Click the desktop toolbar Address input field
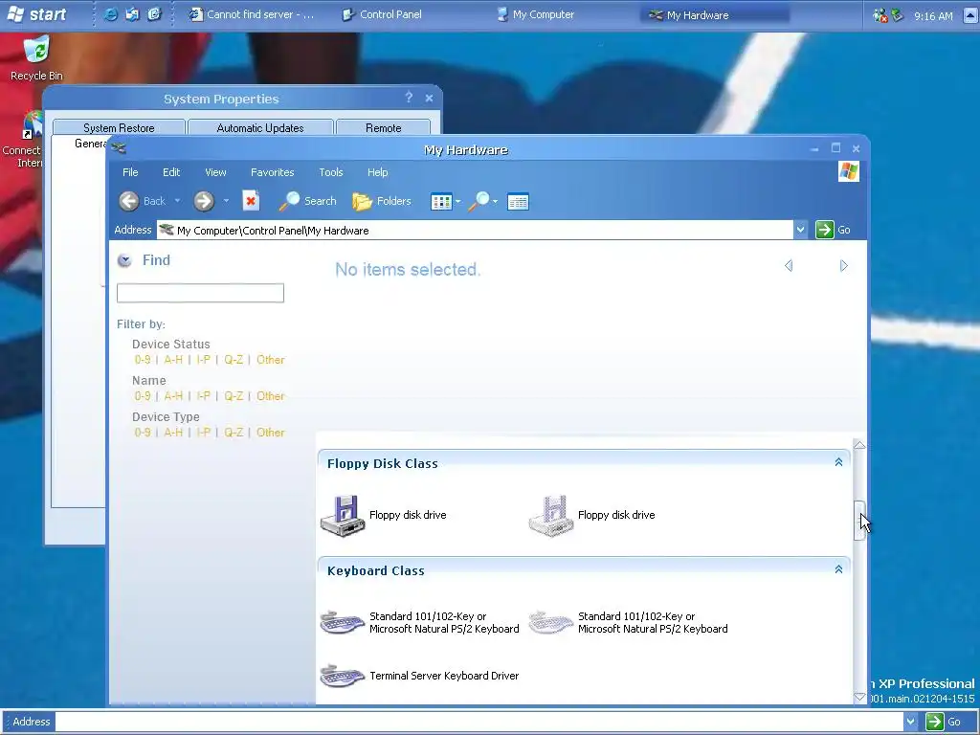This screenshot has width=980, height=735. tap(479, 722)
